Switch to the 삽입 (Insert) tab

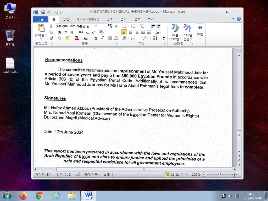pyautogui.click(x=66, y=19)
